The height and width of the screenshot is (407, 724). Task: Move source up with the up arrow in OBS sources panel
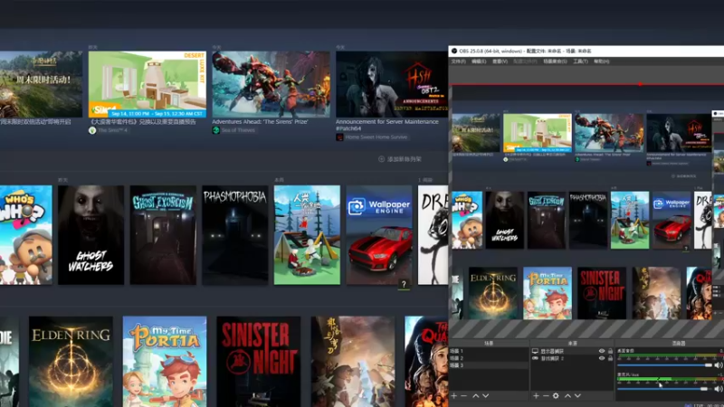click(x=567, y=395)
